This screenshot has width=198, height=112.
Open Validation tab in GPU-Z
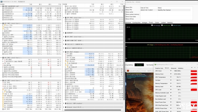click(x=180, y=68)
